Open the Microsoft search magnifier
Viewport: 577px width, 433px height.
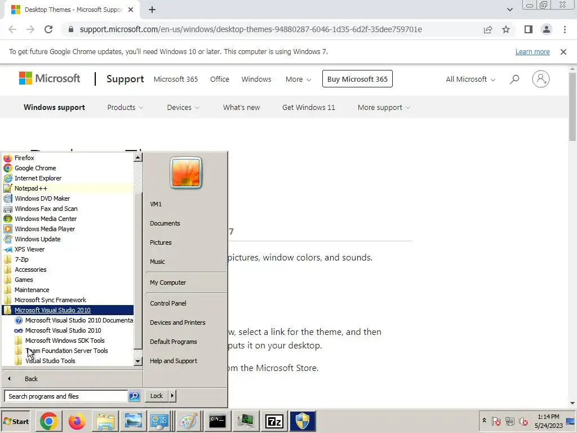514,79
